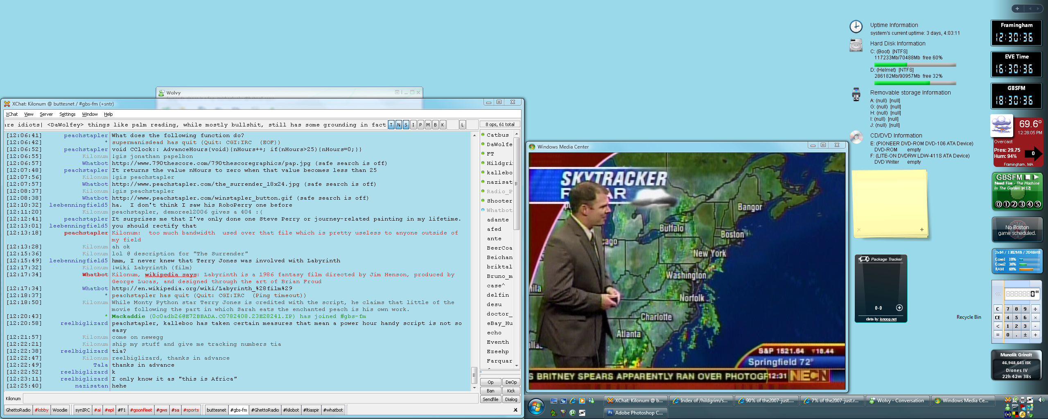
Task: Click the chat message input field
Action: (250, 399)
